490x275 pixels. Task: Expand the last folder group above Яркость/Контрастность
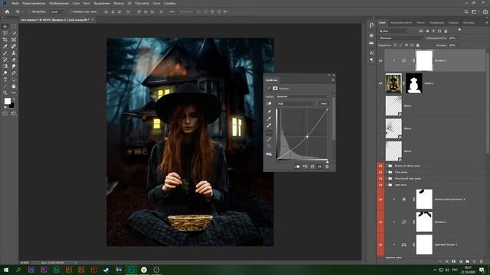[x=386, y=185]
